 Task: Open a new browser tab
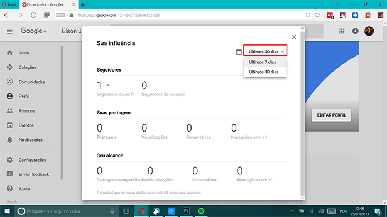click(x=82, y=4)
